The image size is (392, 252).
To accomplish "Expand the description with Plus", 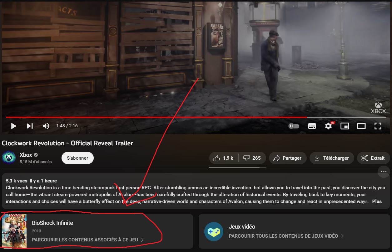I will 377,201.
